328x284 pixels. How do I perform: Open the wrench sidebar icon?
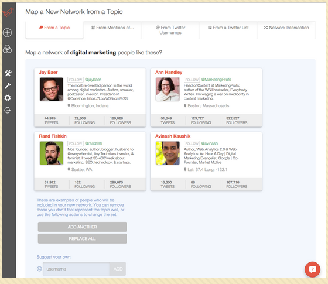(x=8, y=85)
